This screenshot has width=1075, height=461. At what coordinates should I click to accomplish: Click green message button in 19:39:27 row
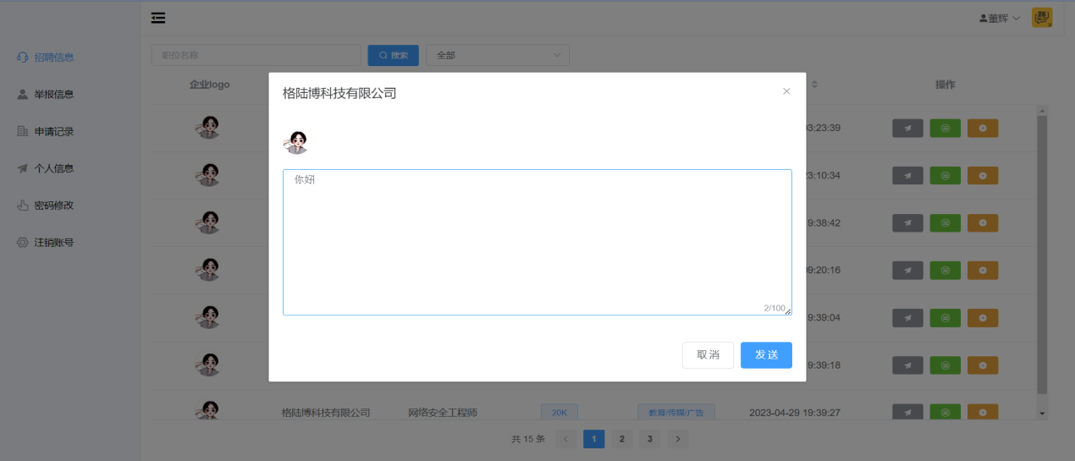(x=945, y=412)
